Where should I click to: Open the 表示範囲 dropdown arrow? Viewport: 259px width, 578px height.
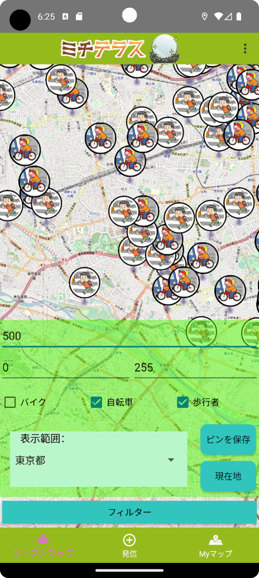(171, 460)
